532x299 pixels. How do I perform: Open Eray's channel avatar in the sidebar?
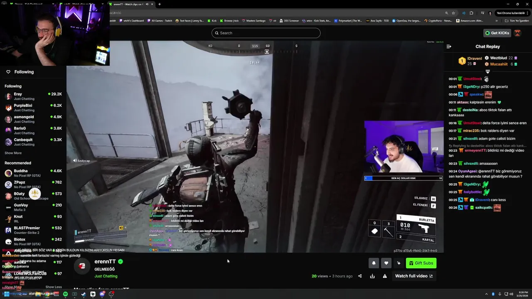pos(8,96)
